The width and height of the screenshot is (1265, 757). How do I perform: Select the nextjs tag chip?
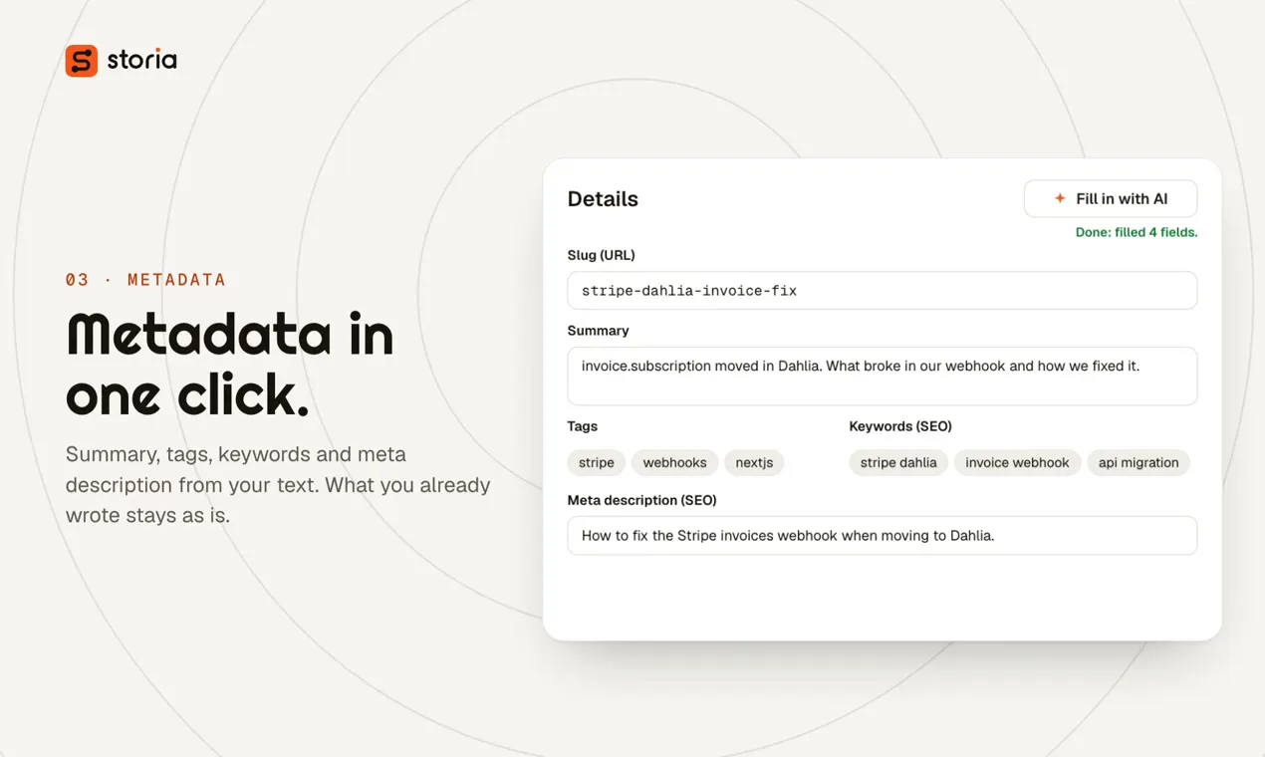754,462
